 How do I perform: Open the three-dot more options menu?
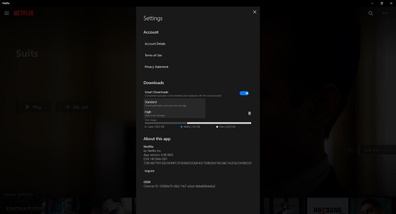tap(385, 13)
